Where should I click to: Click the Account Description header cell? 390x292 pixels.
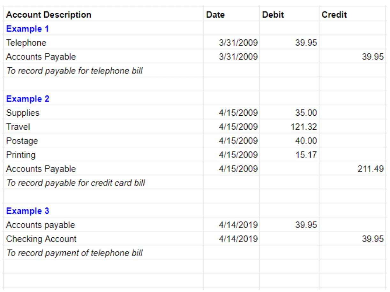coord(49,15)
